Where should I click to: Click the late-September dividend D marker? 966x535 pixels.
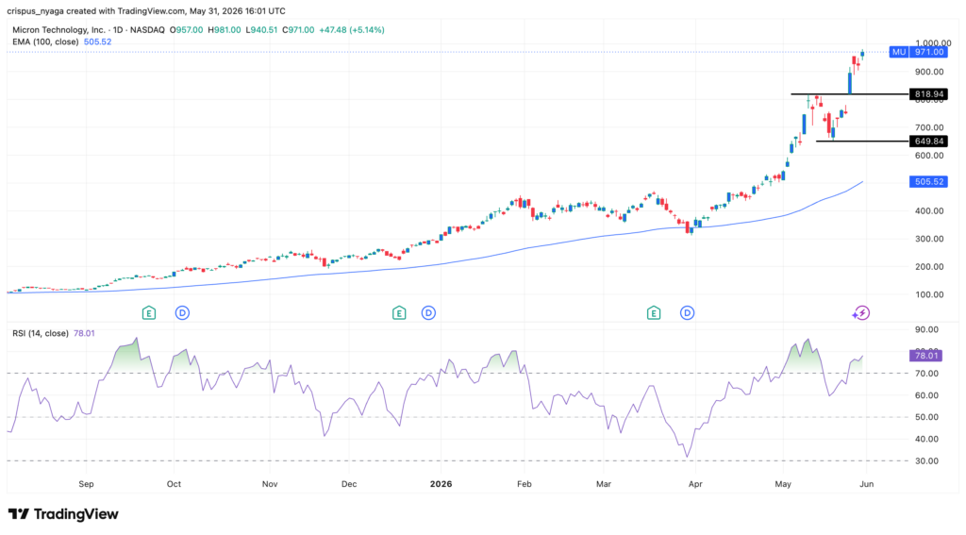coord(182,313)
